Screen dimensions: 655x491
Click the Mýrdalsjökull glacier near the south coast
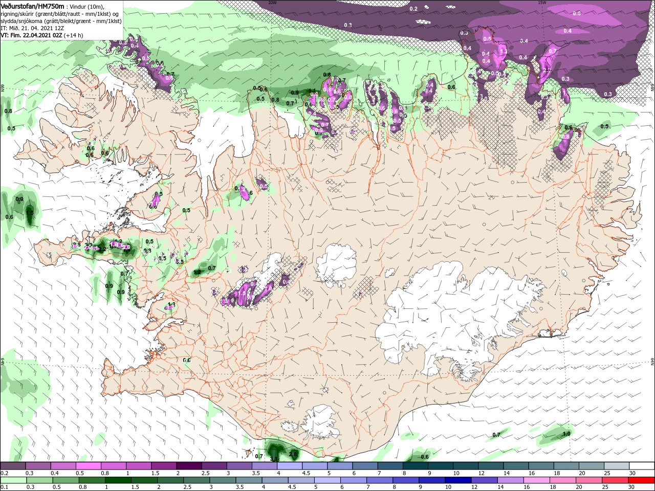321,422
